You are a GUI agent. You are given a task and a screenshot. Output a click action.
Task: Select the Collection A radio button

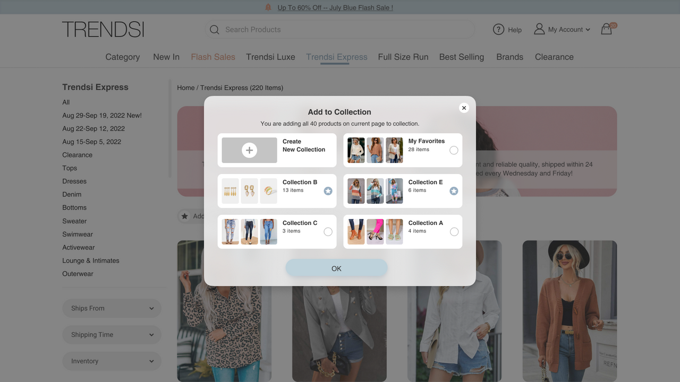pos(454,232)
